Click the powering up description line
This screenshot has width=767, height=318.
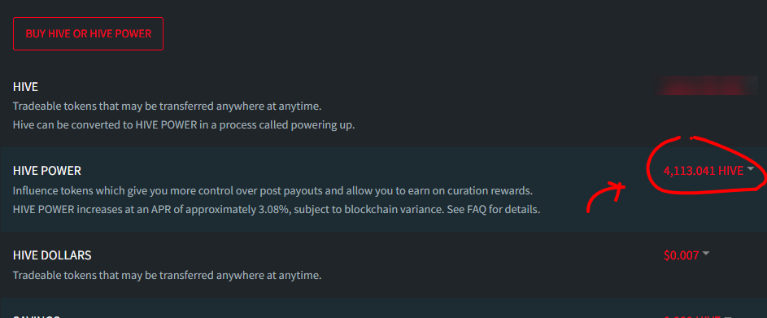(184, 124)
